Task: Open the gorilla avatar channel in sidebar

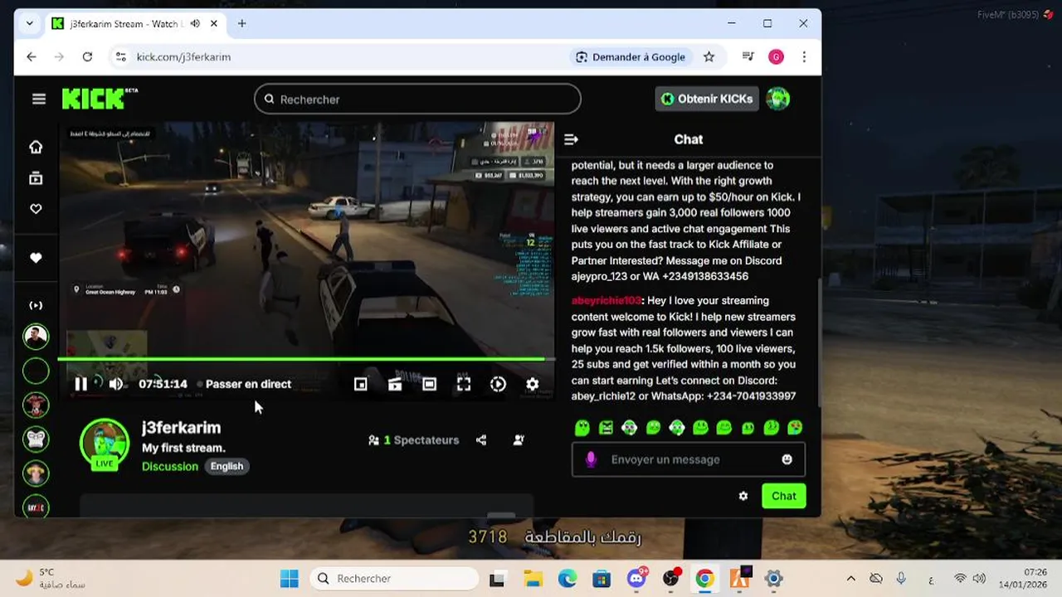Action: (x=36, y=439)
